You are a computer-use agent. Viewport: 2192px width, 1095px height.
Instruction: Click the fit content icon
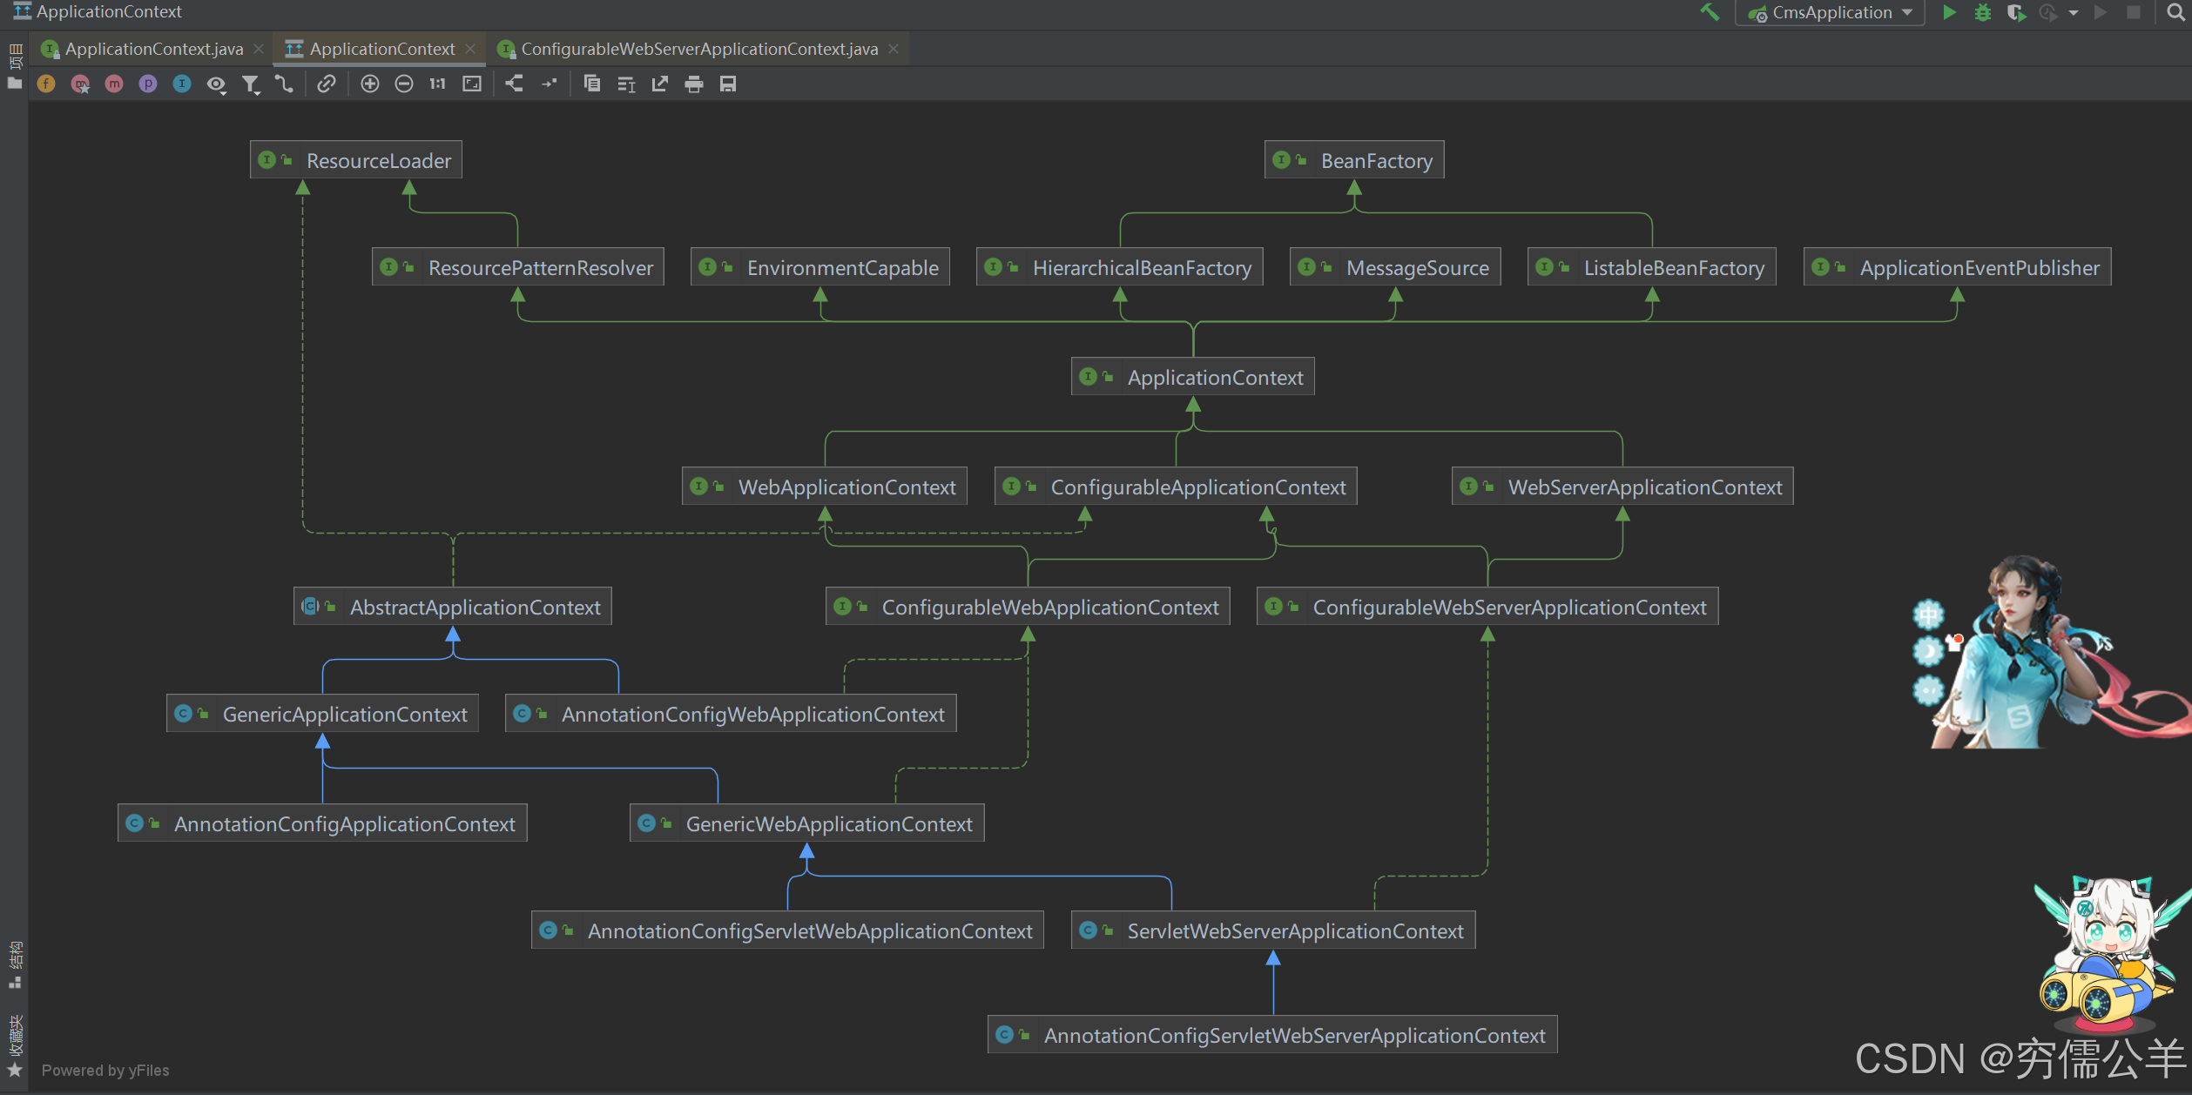(472, 84)
